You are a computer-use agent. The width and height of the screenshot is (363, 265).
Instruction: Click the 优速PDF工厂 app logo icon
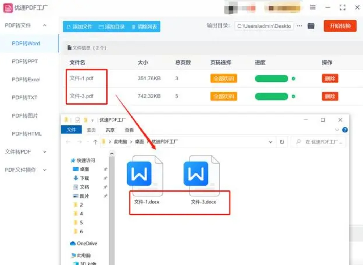[x=8, y=8]
